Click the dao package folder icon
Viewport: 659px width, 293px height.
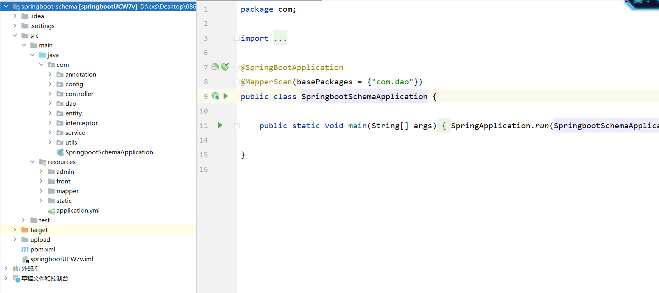tap(60, 104)
